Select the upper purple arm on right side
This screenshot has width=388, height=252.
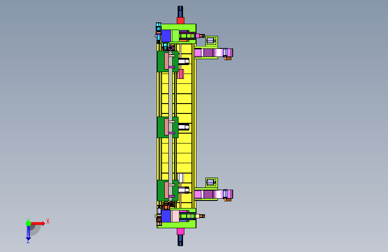tap(214, 53)
